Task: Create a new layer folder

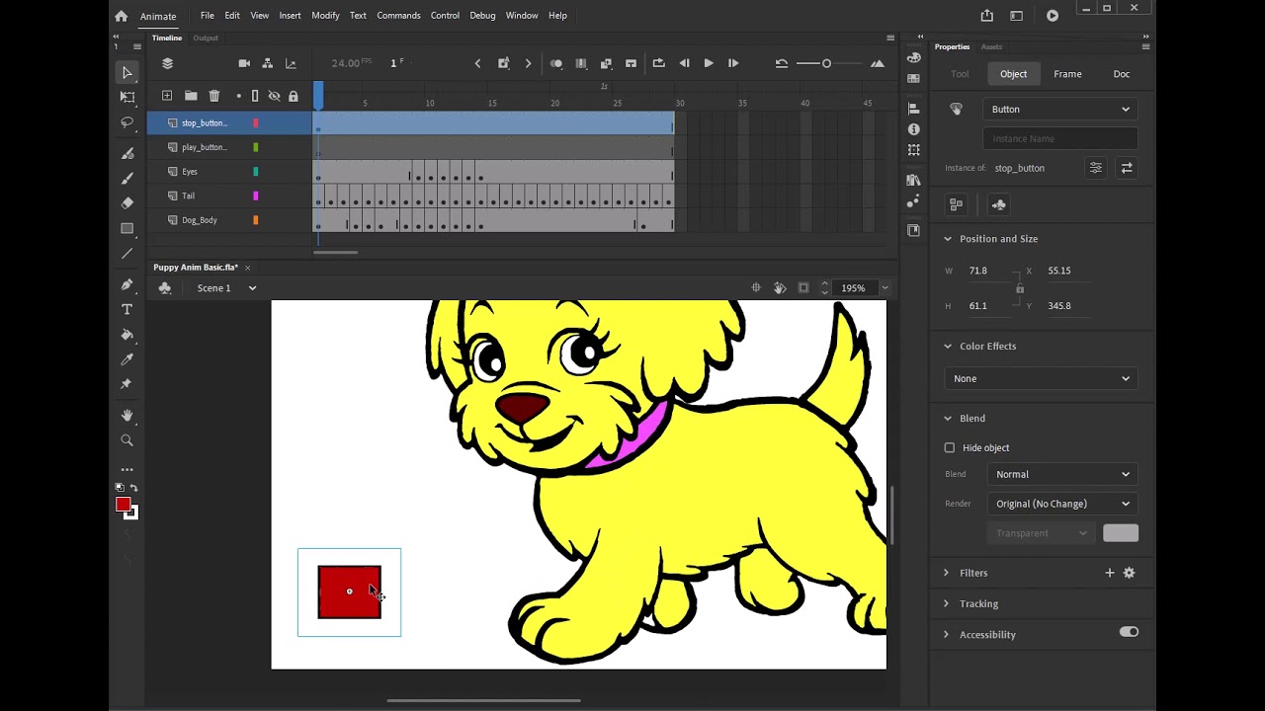Action: pyautogui.click(x=190, y=96)
